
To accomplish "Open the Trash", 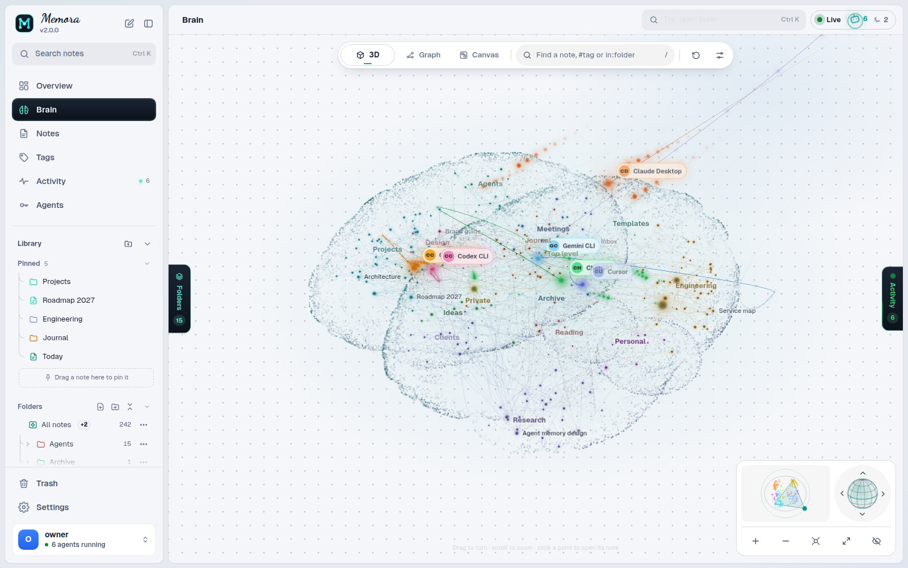I will coord(84,483).
